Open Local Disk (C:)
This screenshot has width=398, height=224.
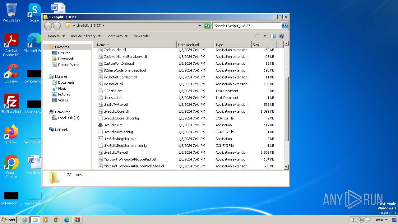69,118
